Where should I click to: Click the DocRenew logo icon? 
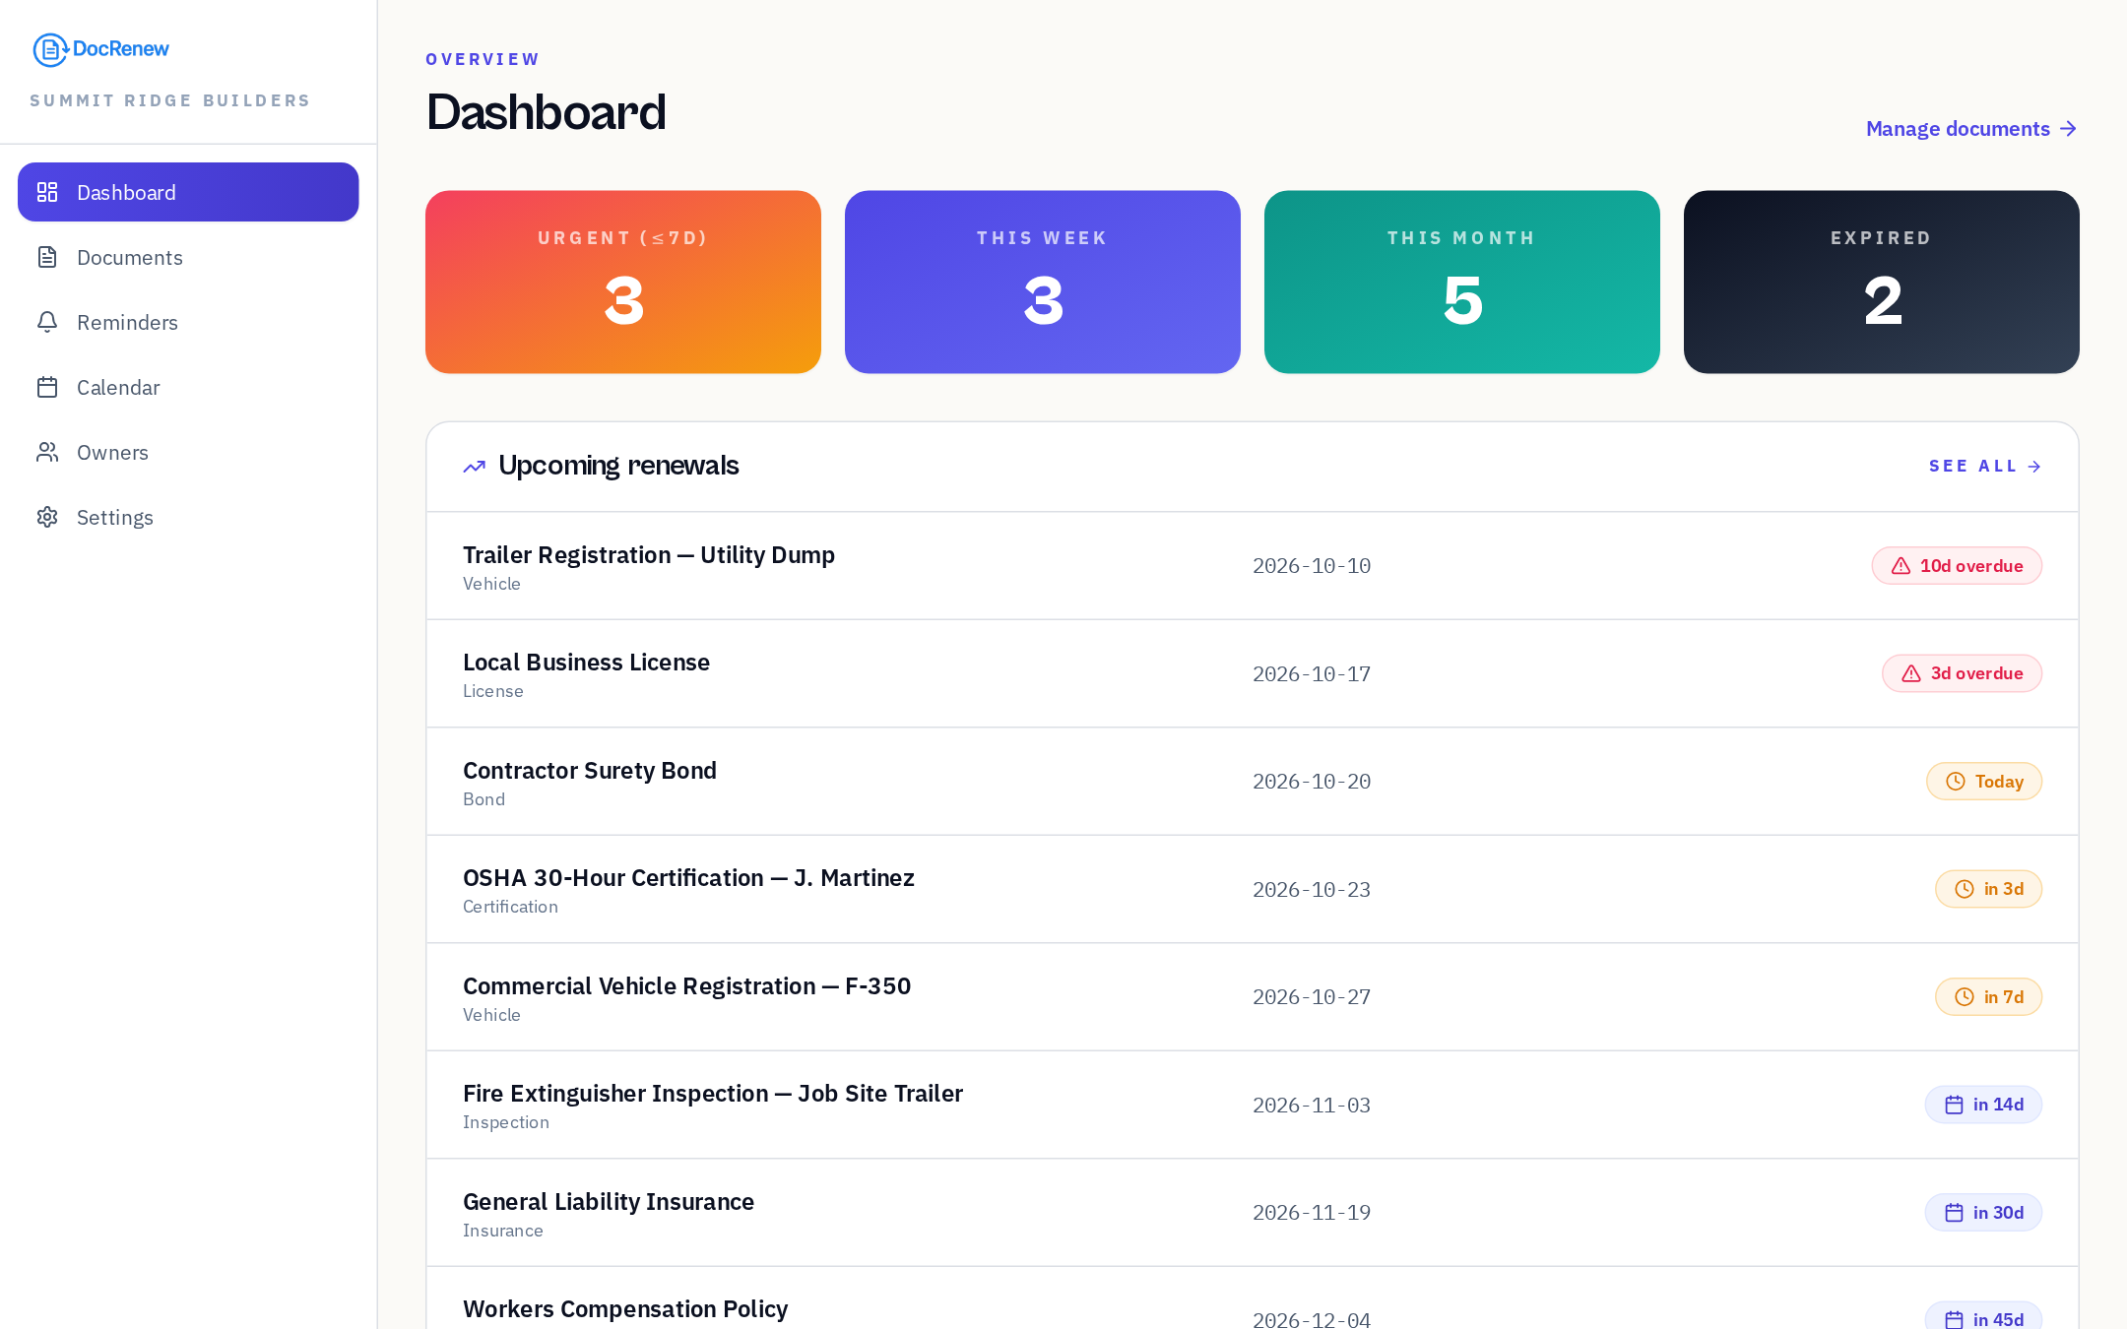tap(50, 49)
